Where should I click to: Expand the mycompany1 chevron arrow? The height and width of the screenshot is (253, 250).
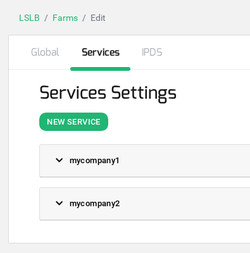59,161
